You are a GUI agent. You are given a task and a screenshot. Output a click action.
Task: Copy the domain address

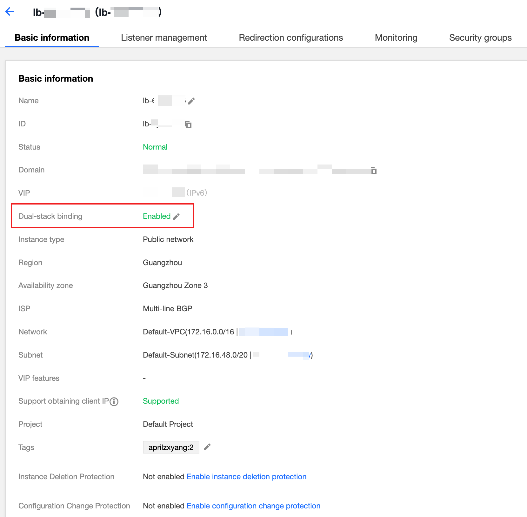374,171
